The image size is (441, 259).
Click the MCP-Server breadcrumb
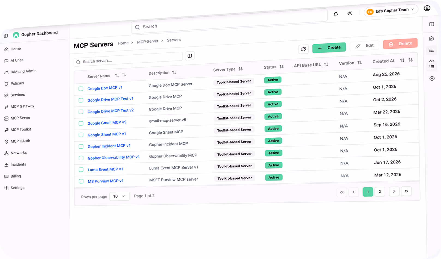pos(148,42)
